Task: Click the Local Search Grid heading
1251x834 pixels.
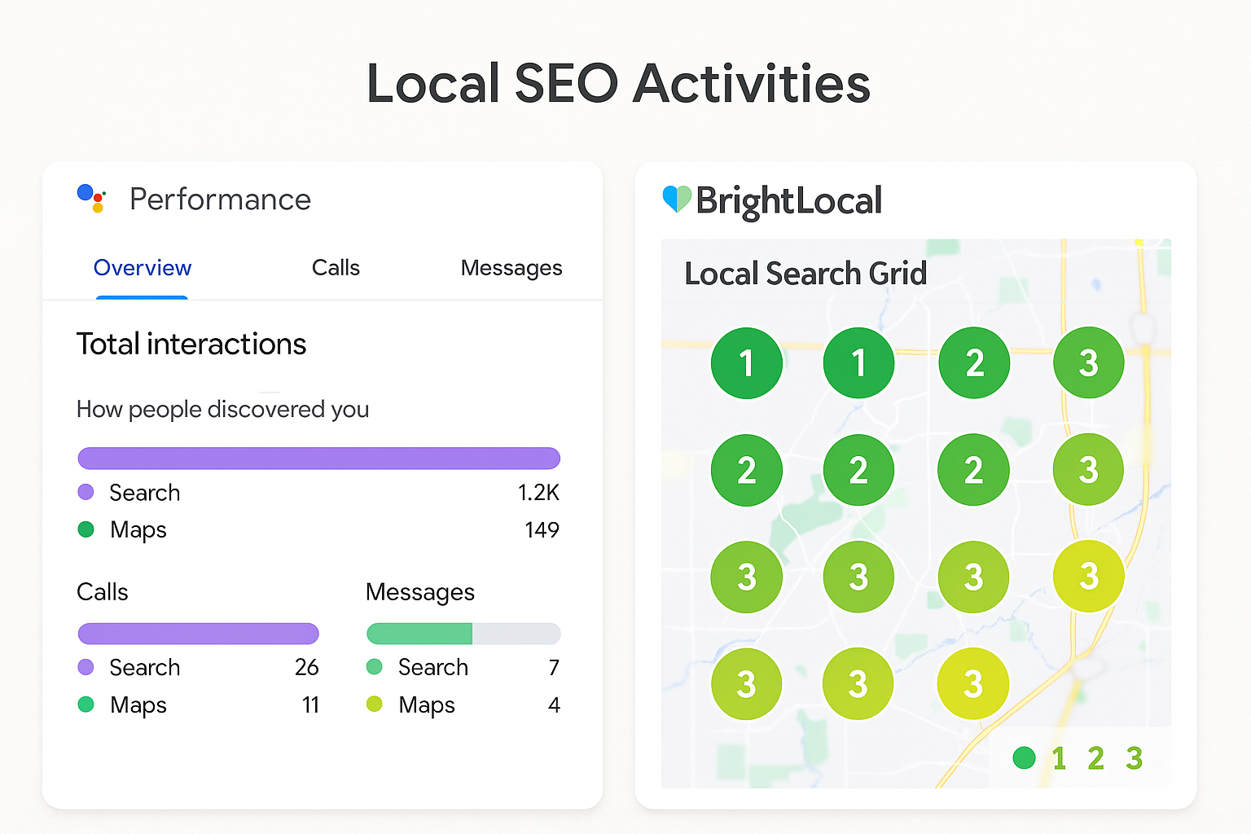Action: pos(805,274)
